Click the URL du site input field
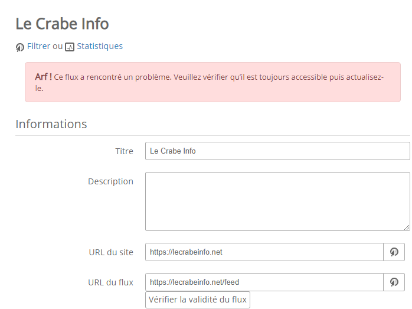The width and height of the screenshot is (412, 309). [264, 252]
